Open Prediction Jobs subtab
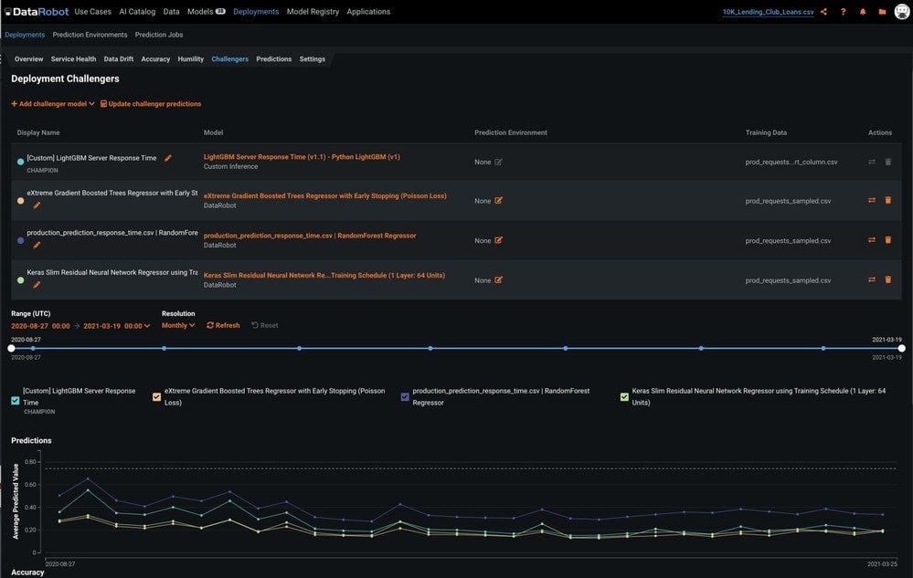The image size is (913, 578). [x=159, y=35]
